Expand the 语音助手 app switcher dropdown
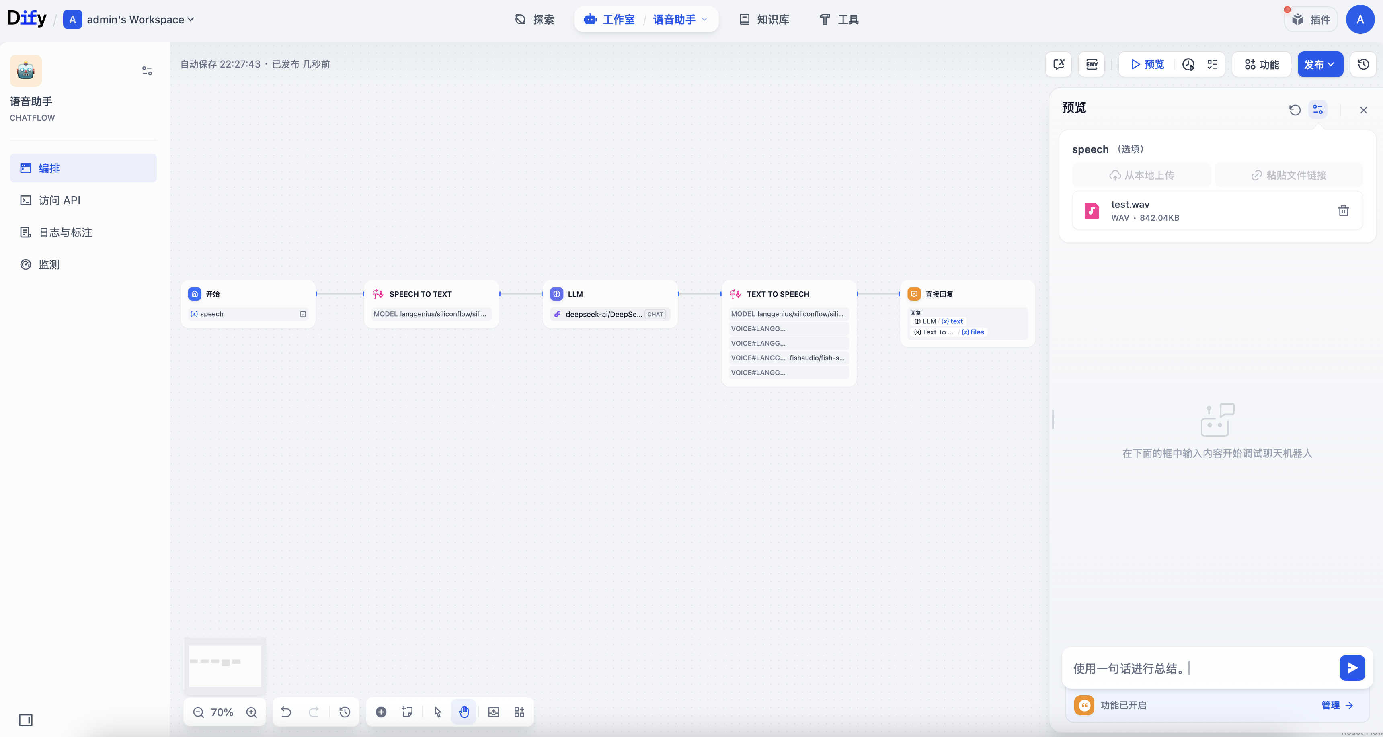 pos(680,19)
